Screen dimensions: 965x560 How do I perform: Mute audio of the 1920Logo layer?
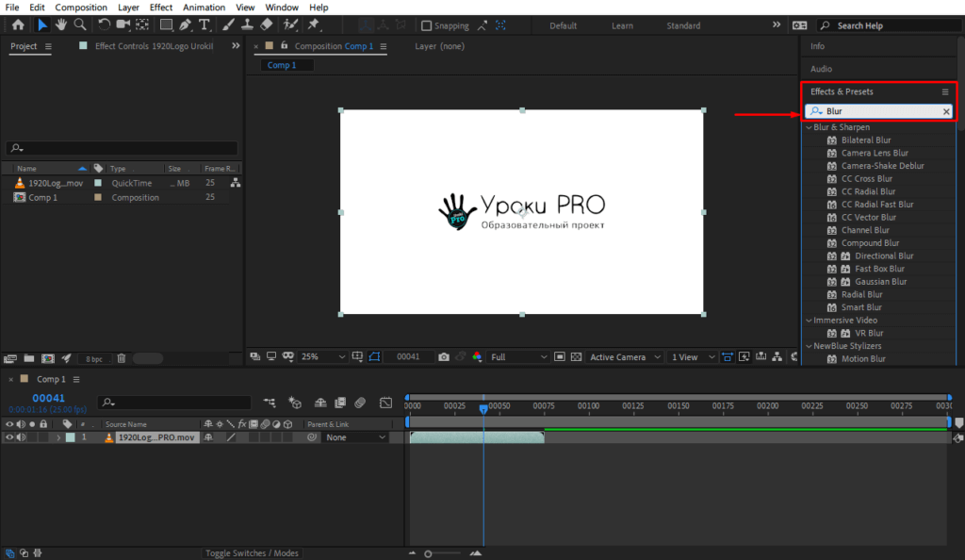[21, 437]
